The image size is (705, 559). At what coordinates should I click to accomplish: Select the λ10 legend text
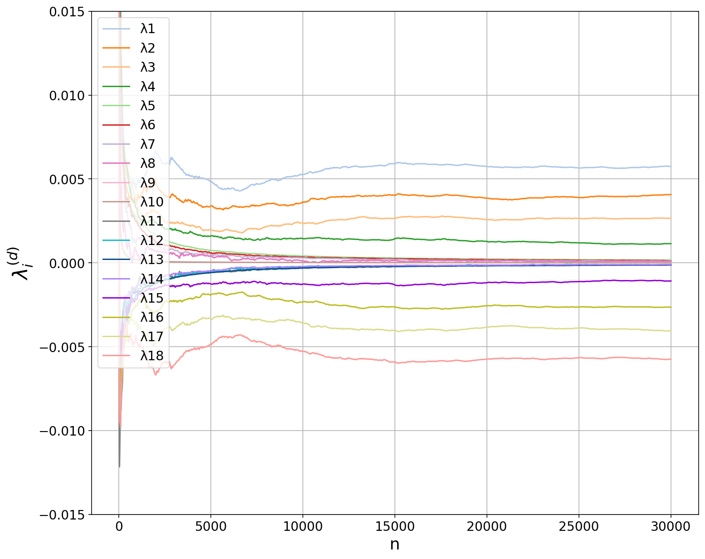coord(152,202)
